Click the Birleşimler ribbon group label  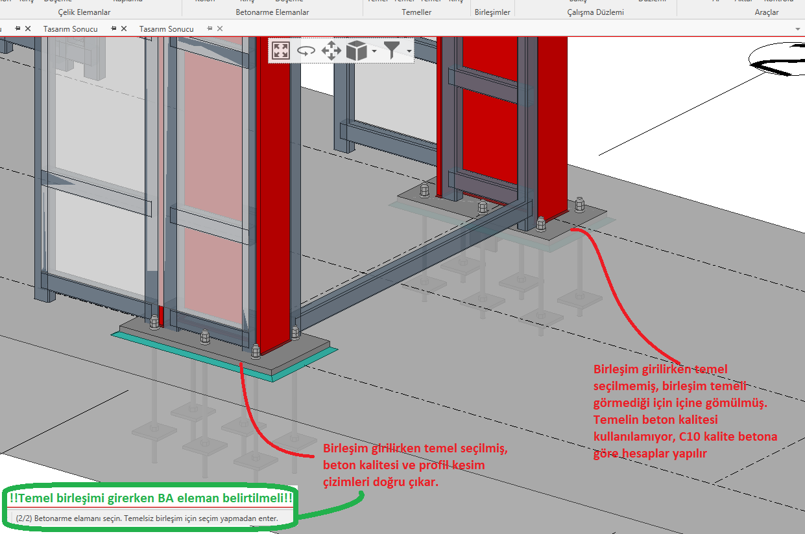492,12
